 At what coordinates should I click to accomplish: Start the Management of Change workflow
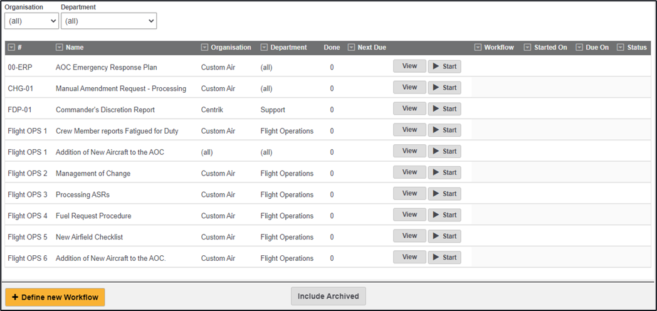pos(444,172)
